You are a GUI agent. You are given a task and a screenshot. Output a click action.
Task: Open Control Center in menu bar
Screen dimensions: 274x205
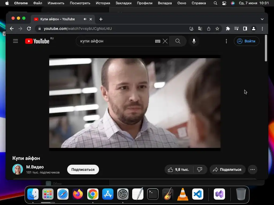point(224,3)
